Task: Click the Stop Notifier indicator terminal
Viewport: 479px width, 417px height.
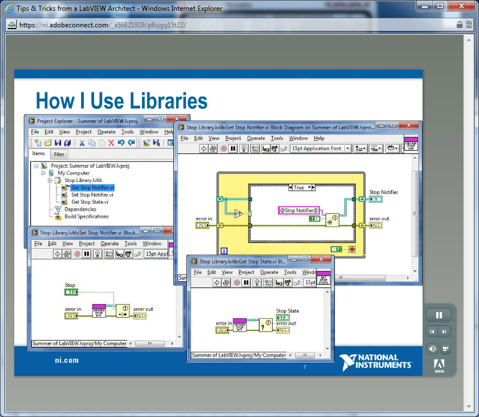Action: [x=375, y=199]
